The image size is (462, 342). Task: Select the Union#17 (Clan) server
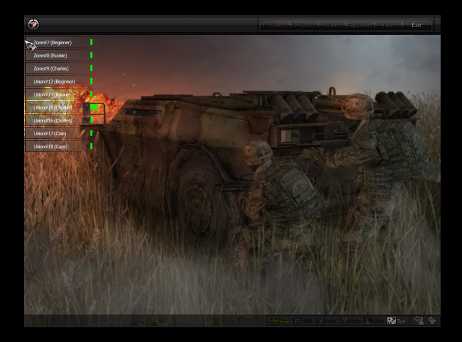pos(60,133)
